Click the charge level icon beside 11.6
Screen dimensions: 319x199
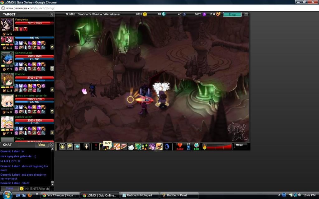click(x=218, y=14)
